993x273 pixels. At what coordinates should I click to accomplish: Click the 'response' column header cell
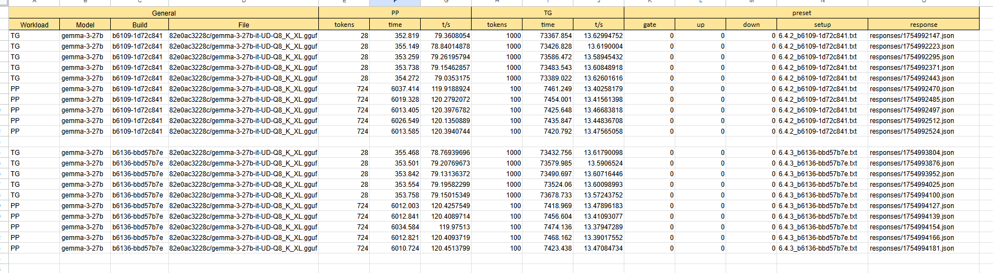[924, 25]
